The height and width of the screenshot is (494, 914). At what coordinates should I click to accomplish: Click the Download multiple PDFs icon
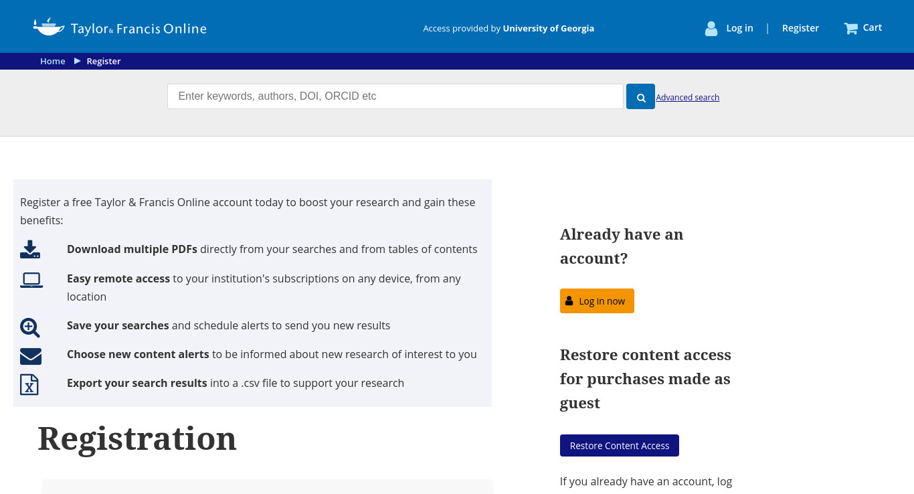click(x=30, y=250)
